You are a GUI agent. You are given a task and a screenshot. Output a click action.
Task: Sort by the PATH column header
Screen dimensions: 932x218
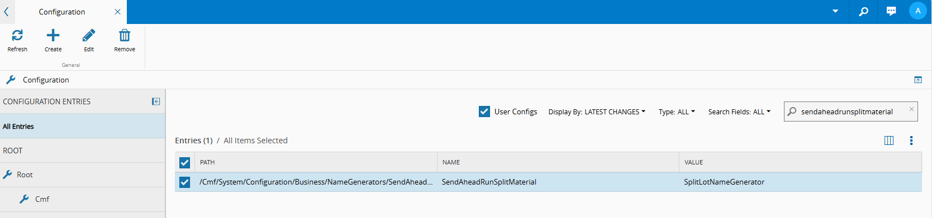[316, 162]
